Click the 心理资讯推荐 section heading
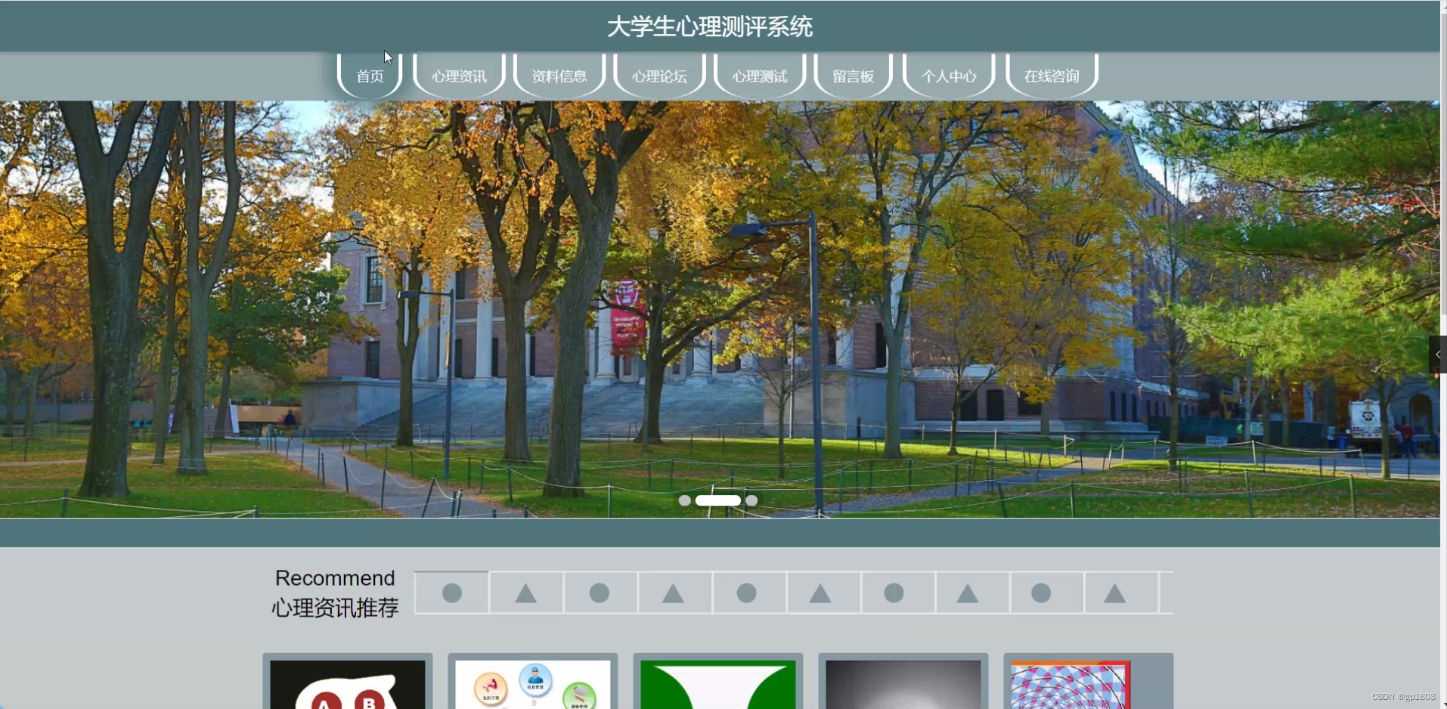1447x709 pixels. 335,608
